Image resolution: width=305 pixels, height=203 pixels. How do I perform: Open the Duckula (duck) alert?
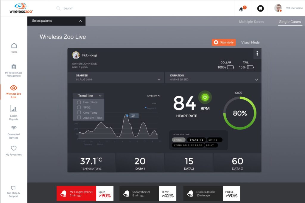tap(212, 193)
